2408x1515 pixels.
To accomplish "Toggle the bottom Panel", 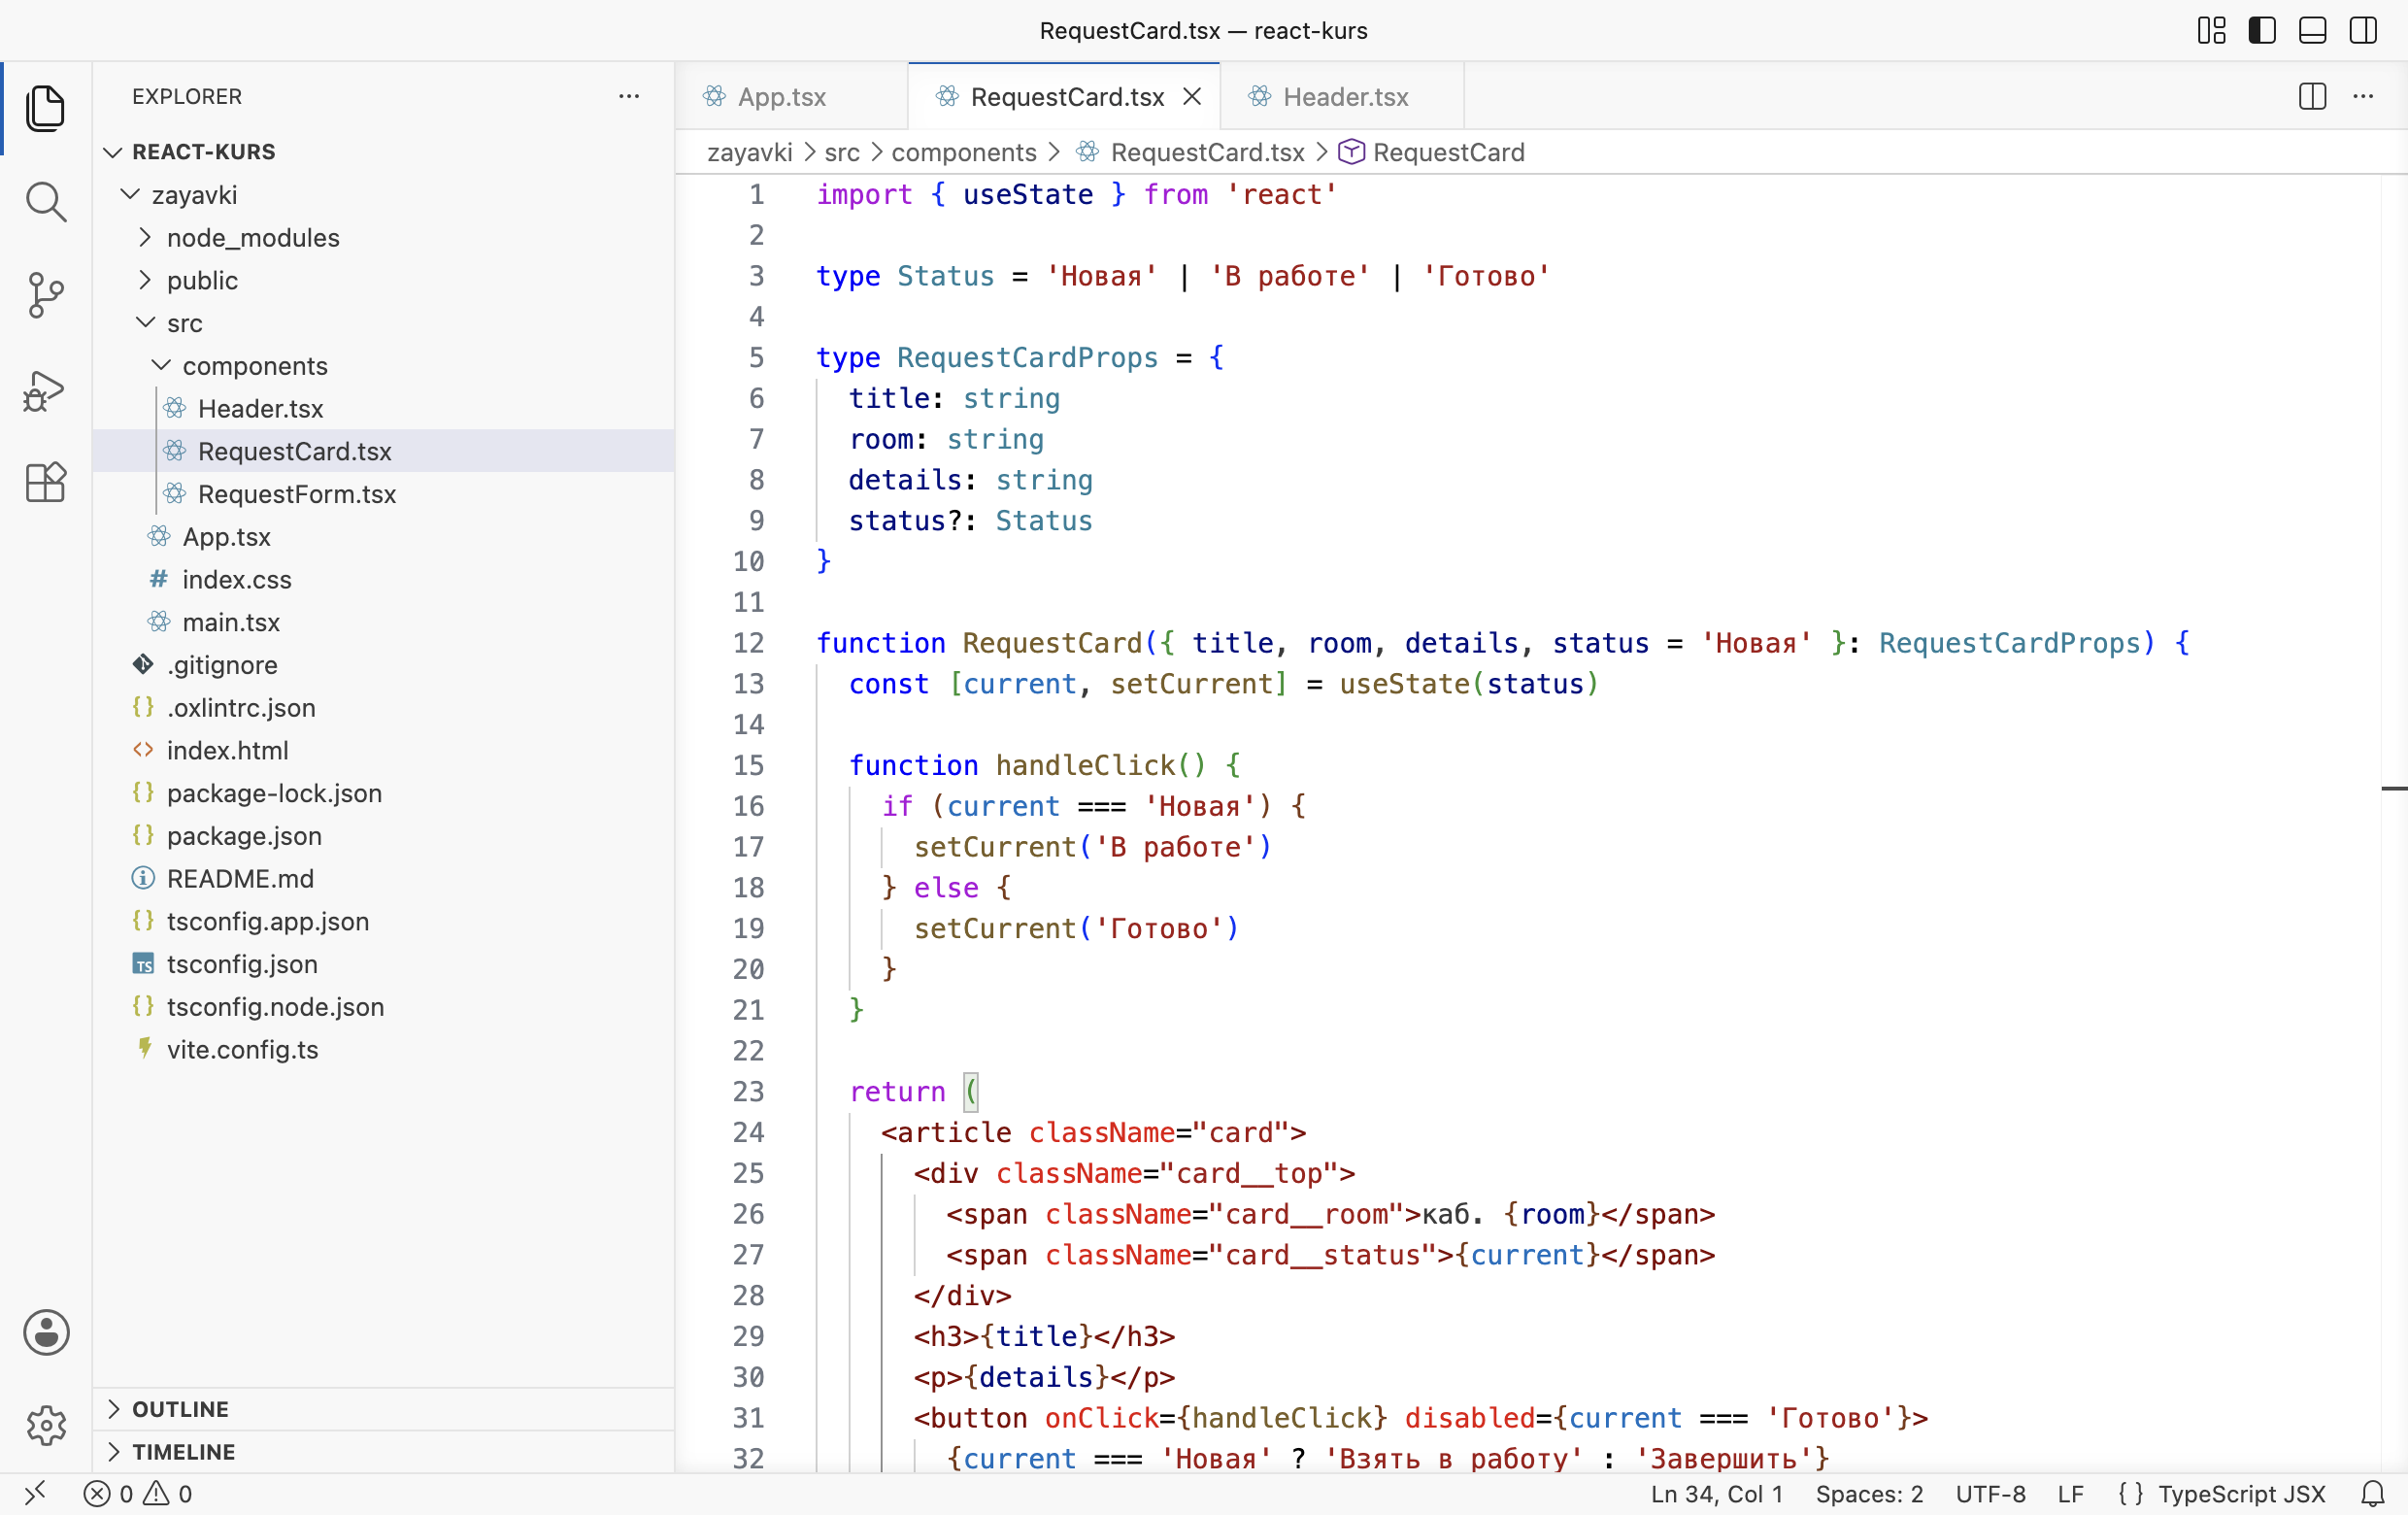I will pos(2312,31).
